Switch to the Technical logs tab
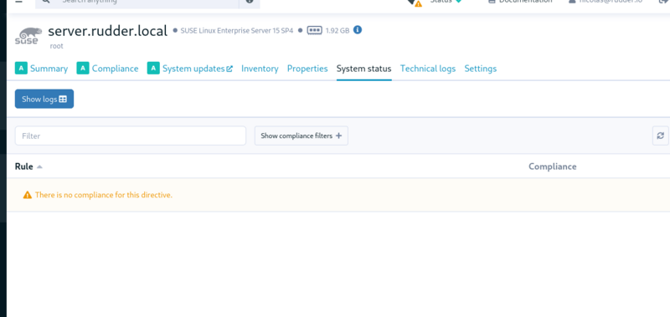670x317 pixels. (x=428, y=69)
